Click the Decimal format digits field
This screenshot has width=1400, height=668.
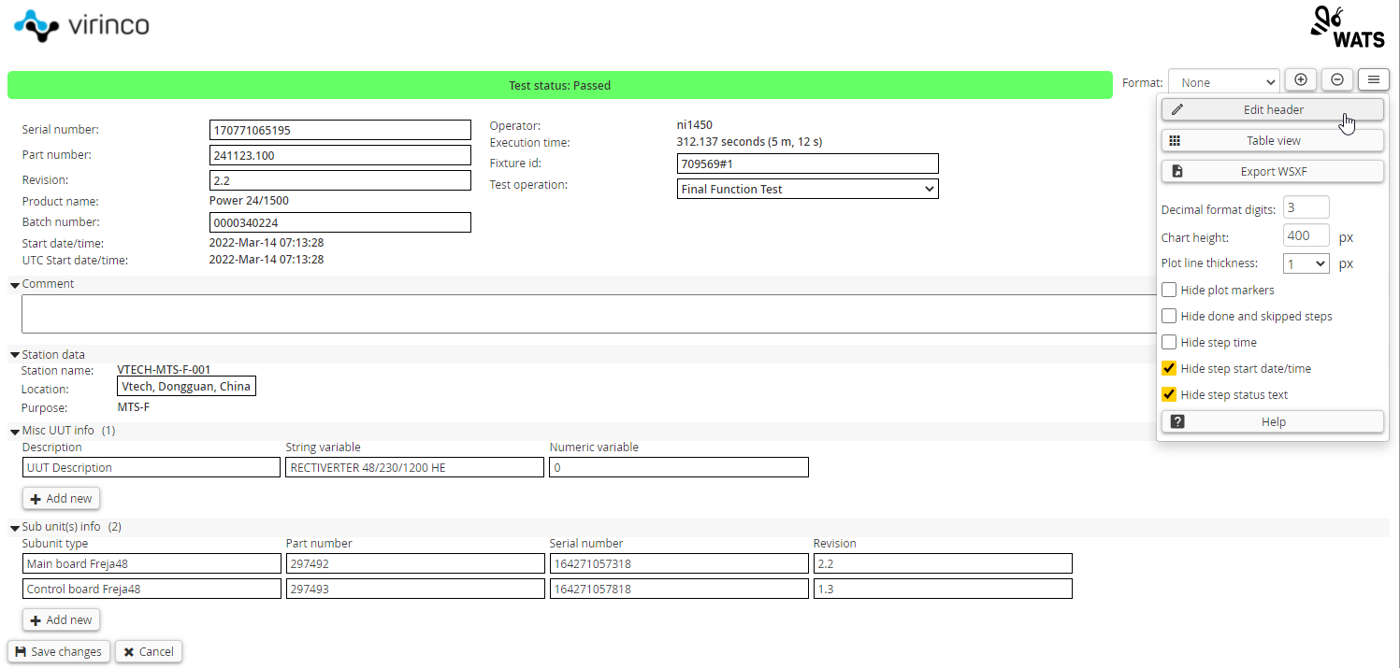click(1306, 207)
